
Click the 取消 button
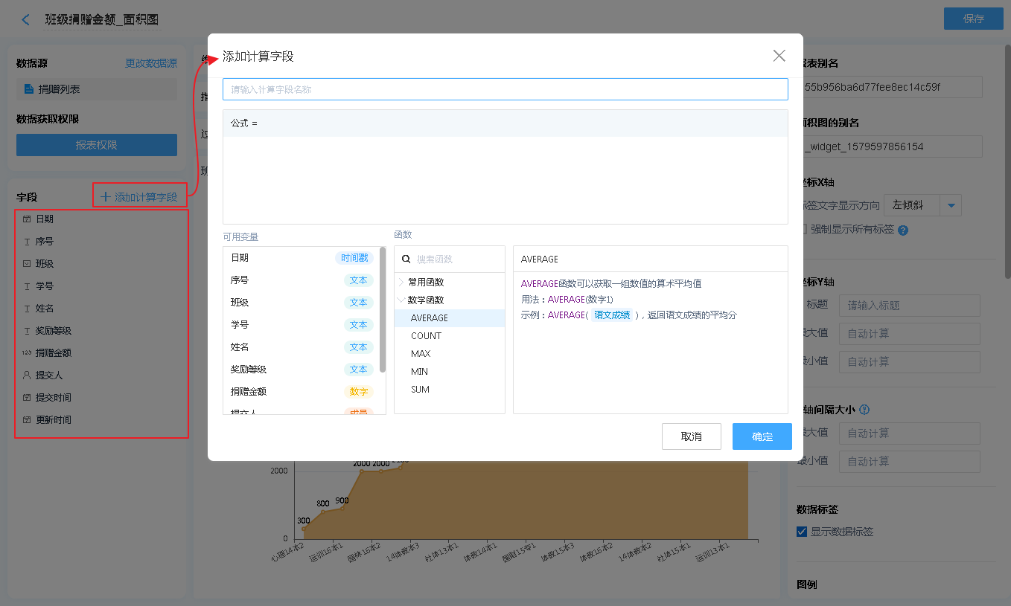tap(691, 436)
